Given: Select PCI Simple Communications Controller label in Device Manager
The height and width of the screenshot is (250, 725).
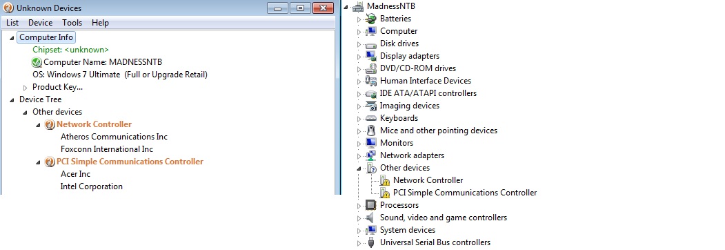Looking at the screenshot, I should (465, 193).
